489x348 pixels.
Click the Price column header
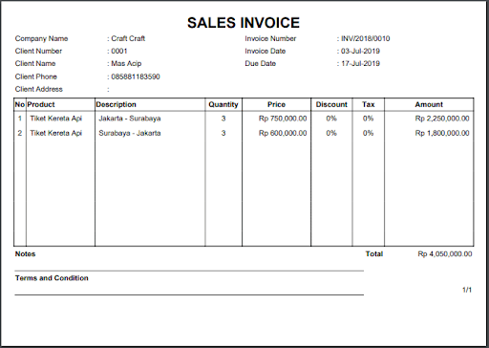pyautogui.click(x=276, y=104)
